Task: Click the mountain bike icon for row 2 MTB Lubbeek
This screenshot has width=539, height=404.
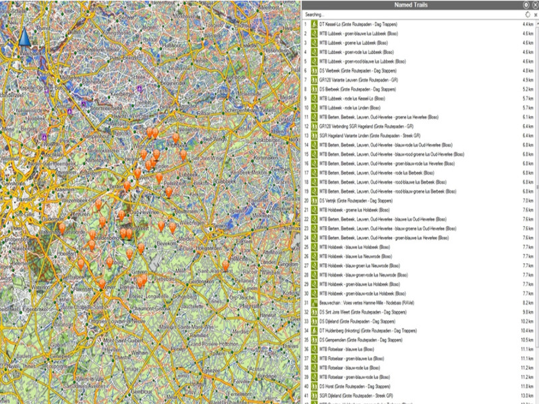Action: tap(314, 33)
